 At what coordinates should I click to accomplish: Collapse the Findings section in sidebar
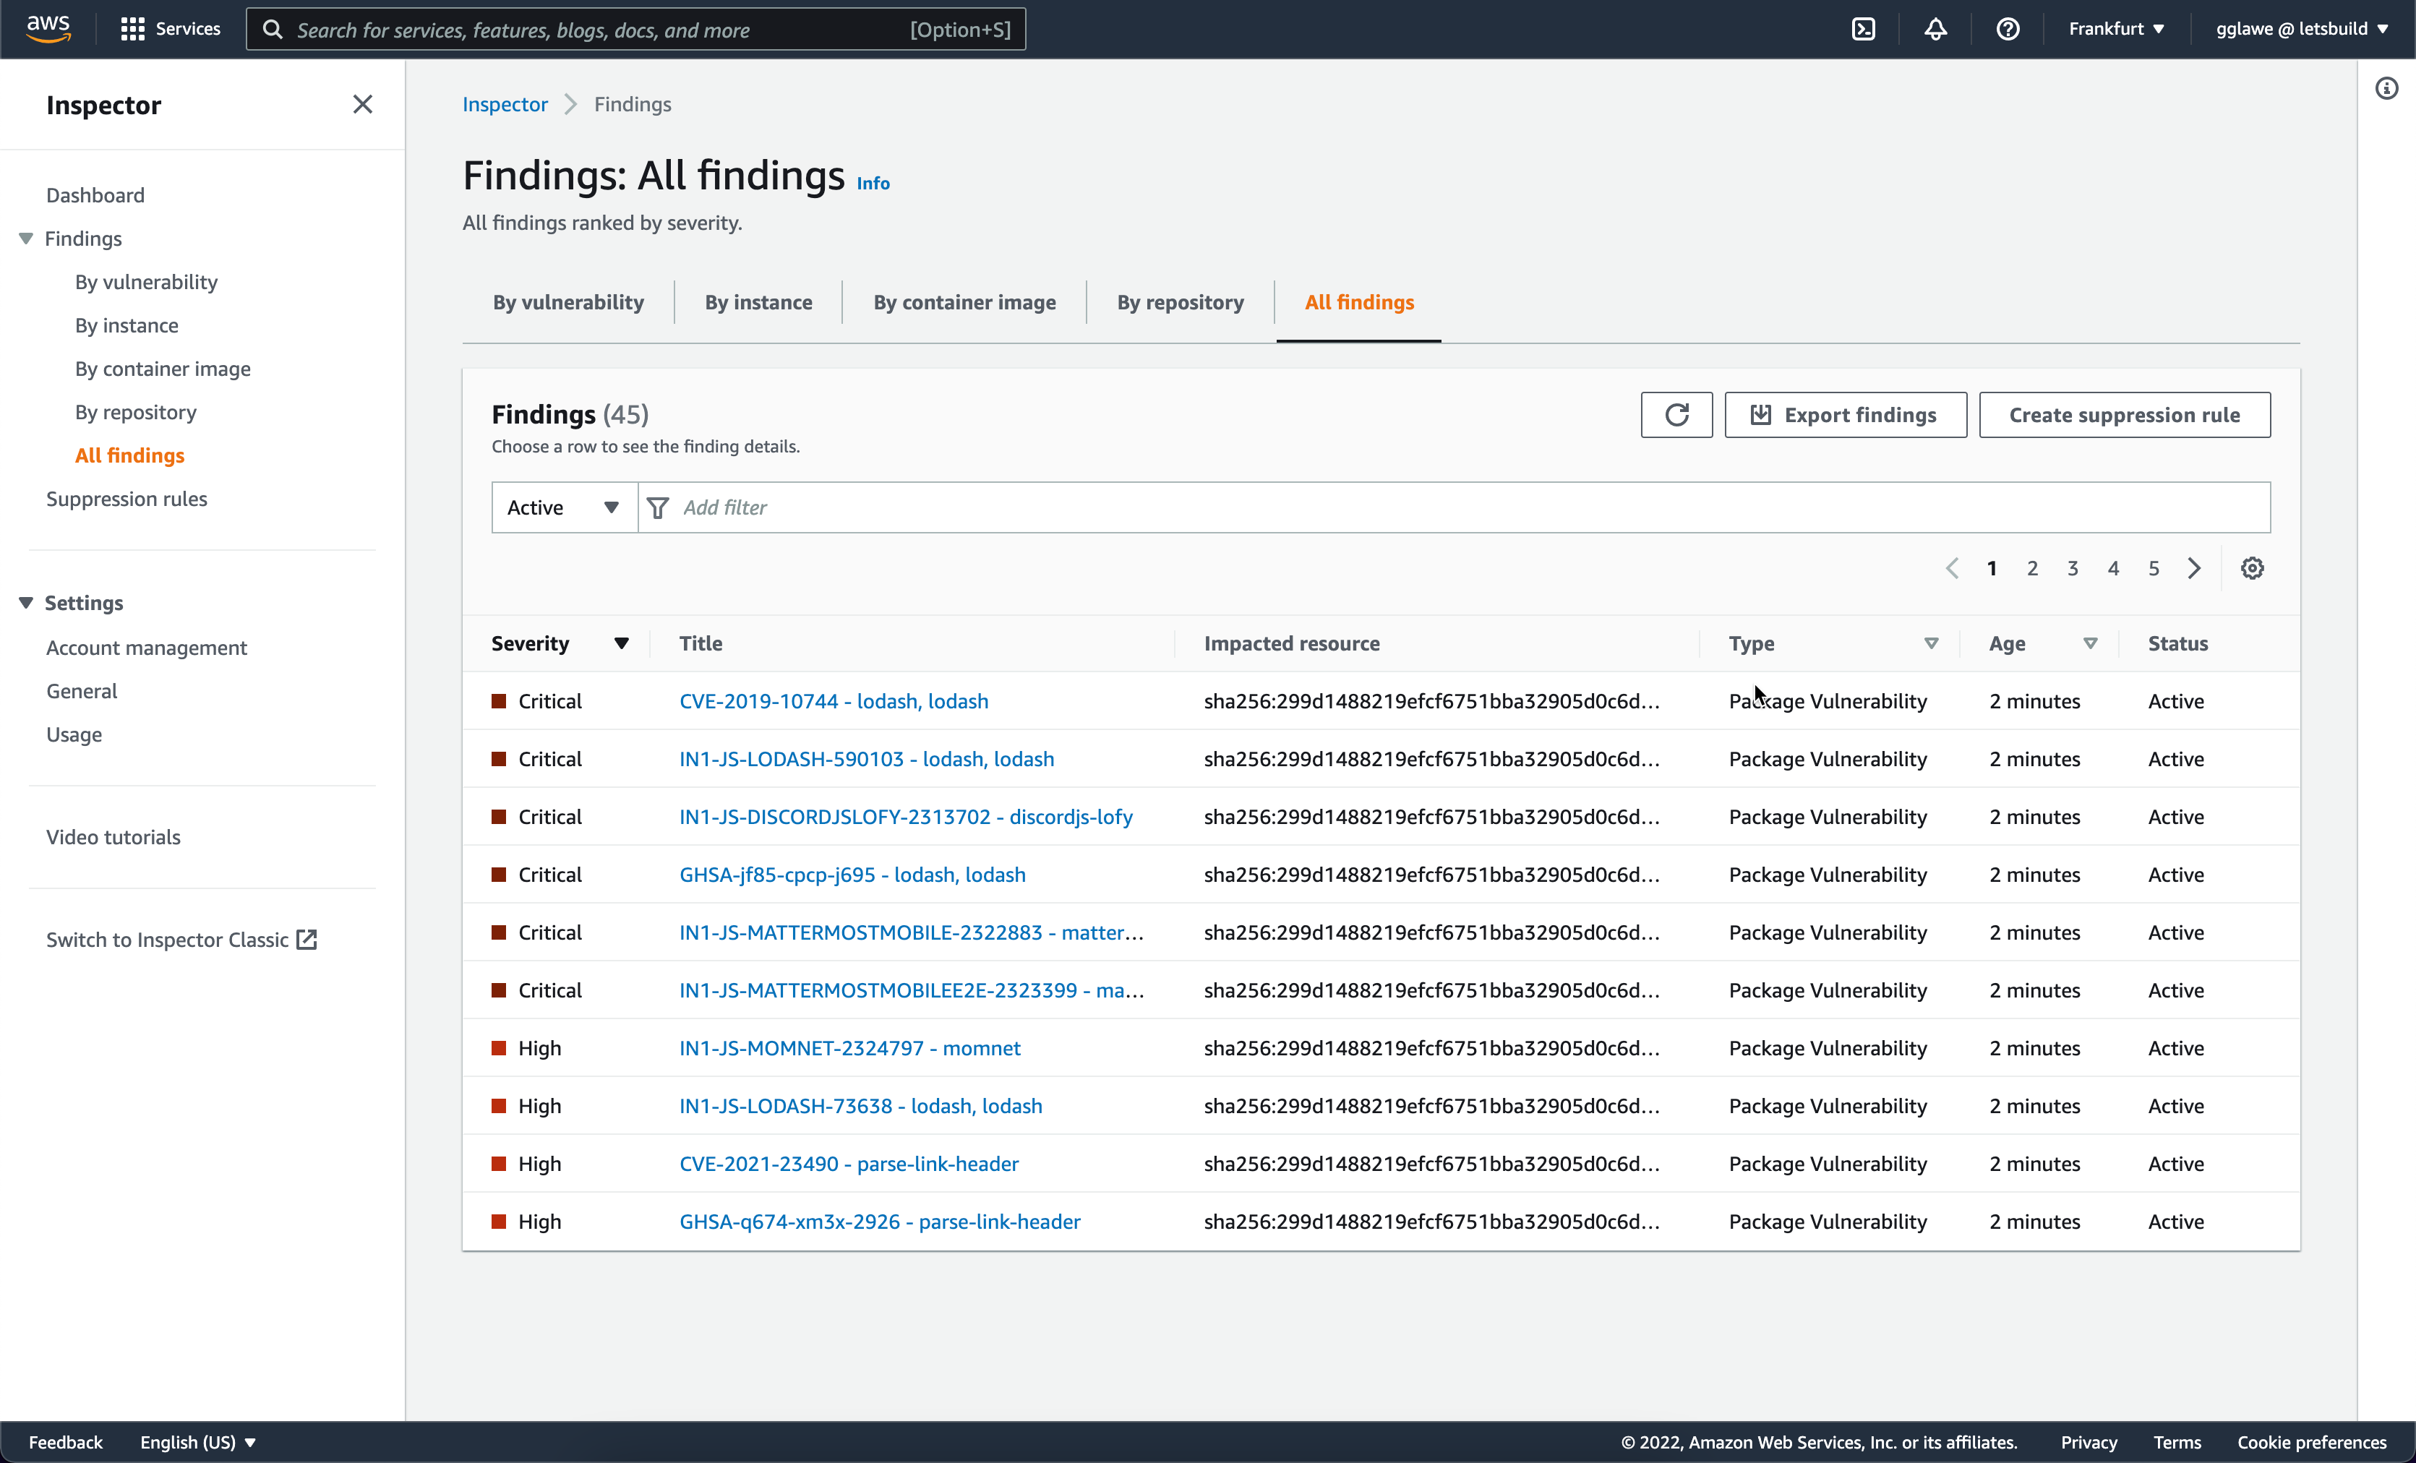[25, 239]
